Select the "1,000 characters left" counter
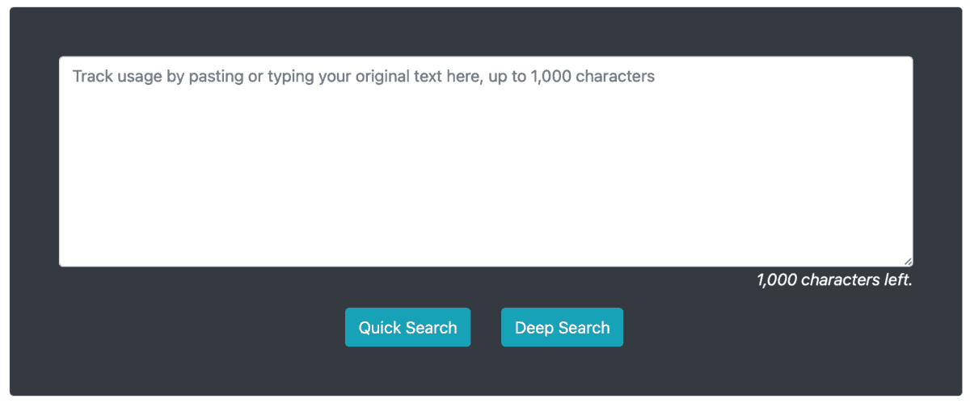970x403 pixels. click(834, 280)
